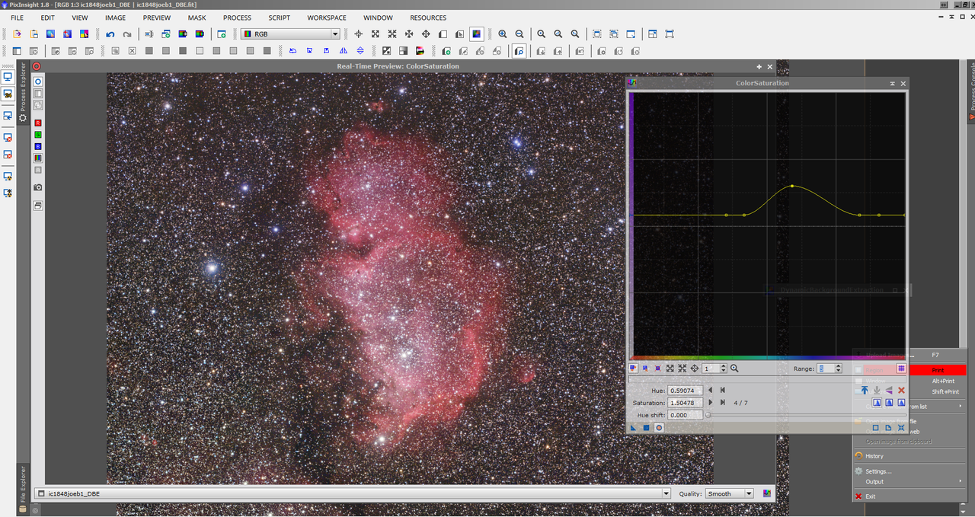975x517 pixels.
Task: Click the Hue value field
Action: coord(685,391)
